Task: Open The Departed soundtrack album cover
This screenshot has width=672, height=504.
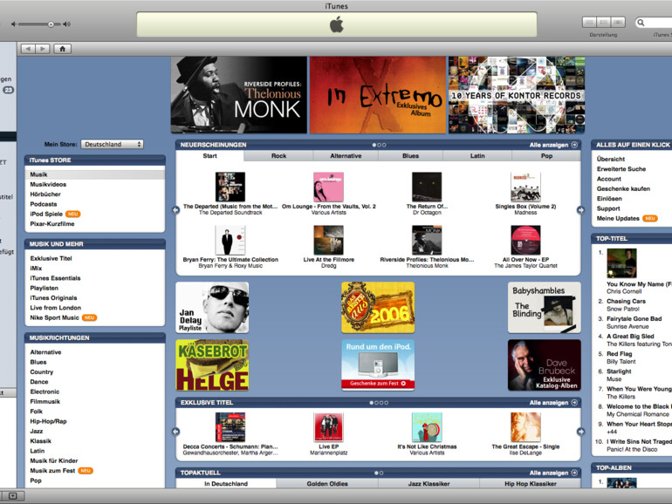Action: [230, 187]
